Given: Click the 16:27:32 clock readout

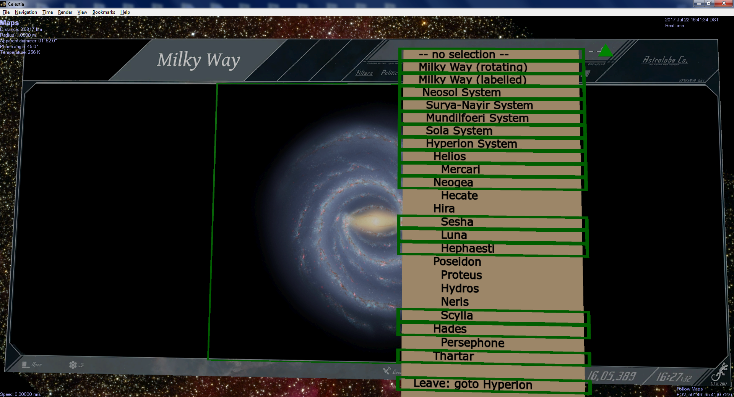Looking at the screenshot, I should (674, 378).
